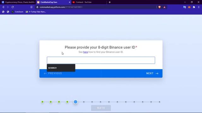Image resolution: width=202 pixels, height=113 pixels.
Task: Open the CoinZoom bookmark
Action: 18,12
